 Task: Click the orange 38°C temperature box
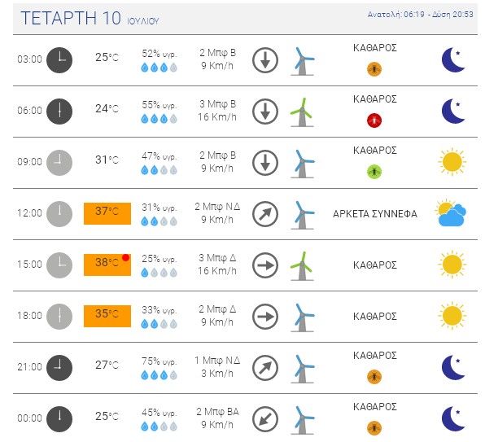click(107, 265)
